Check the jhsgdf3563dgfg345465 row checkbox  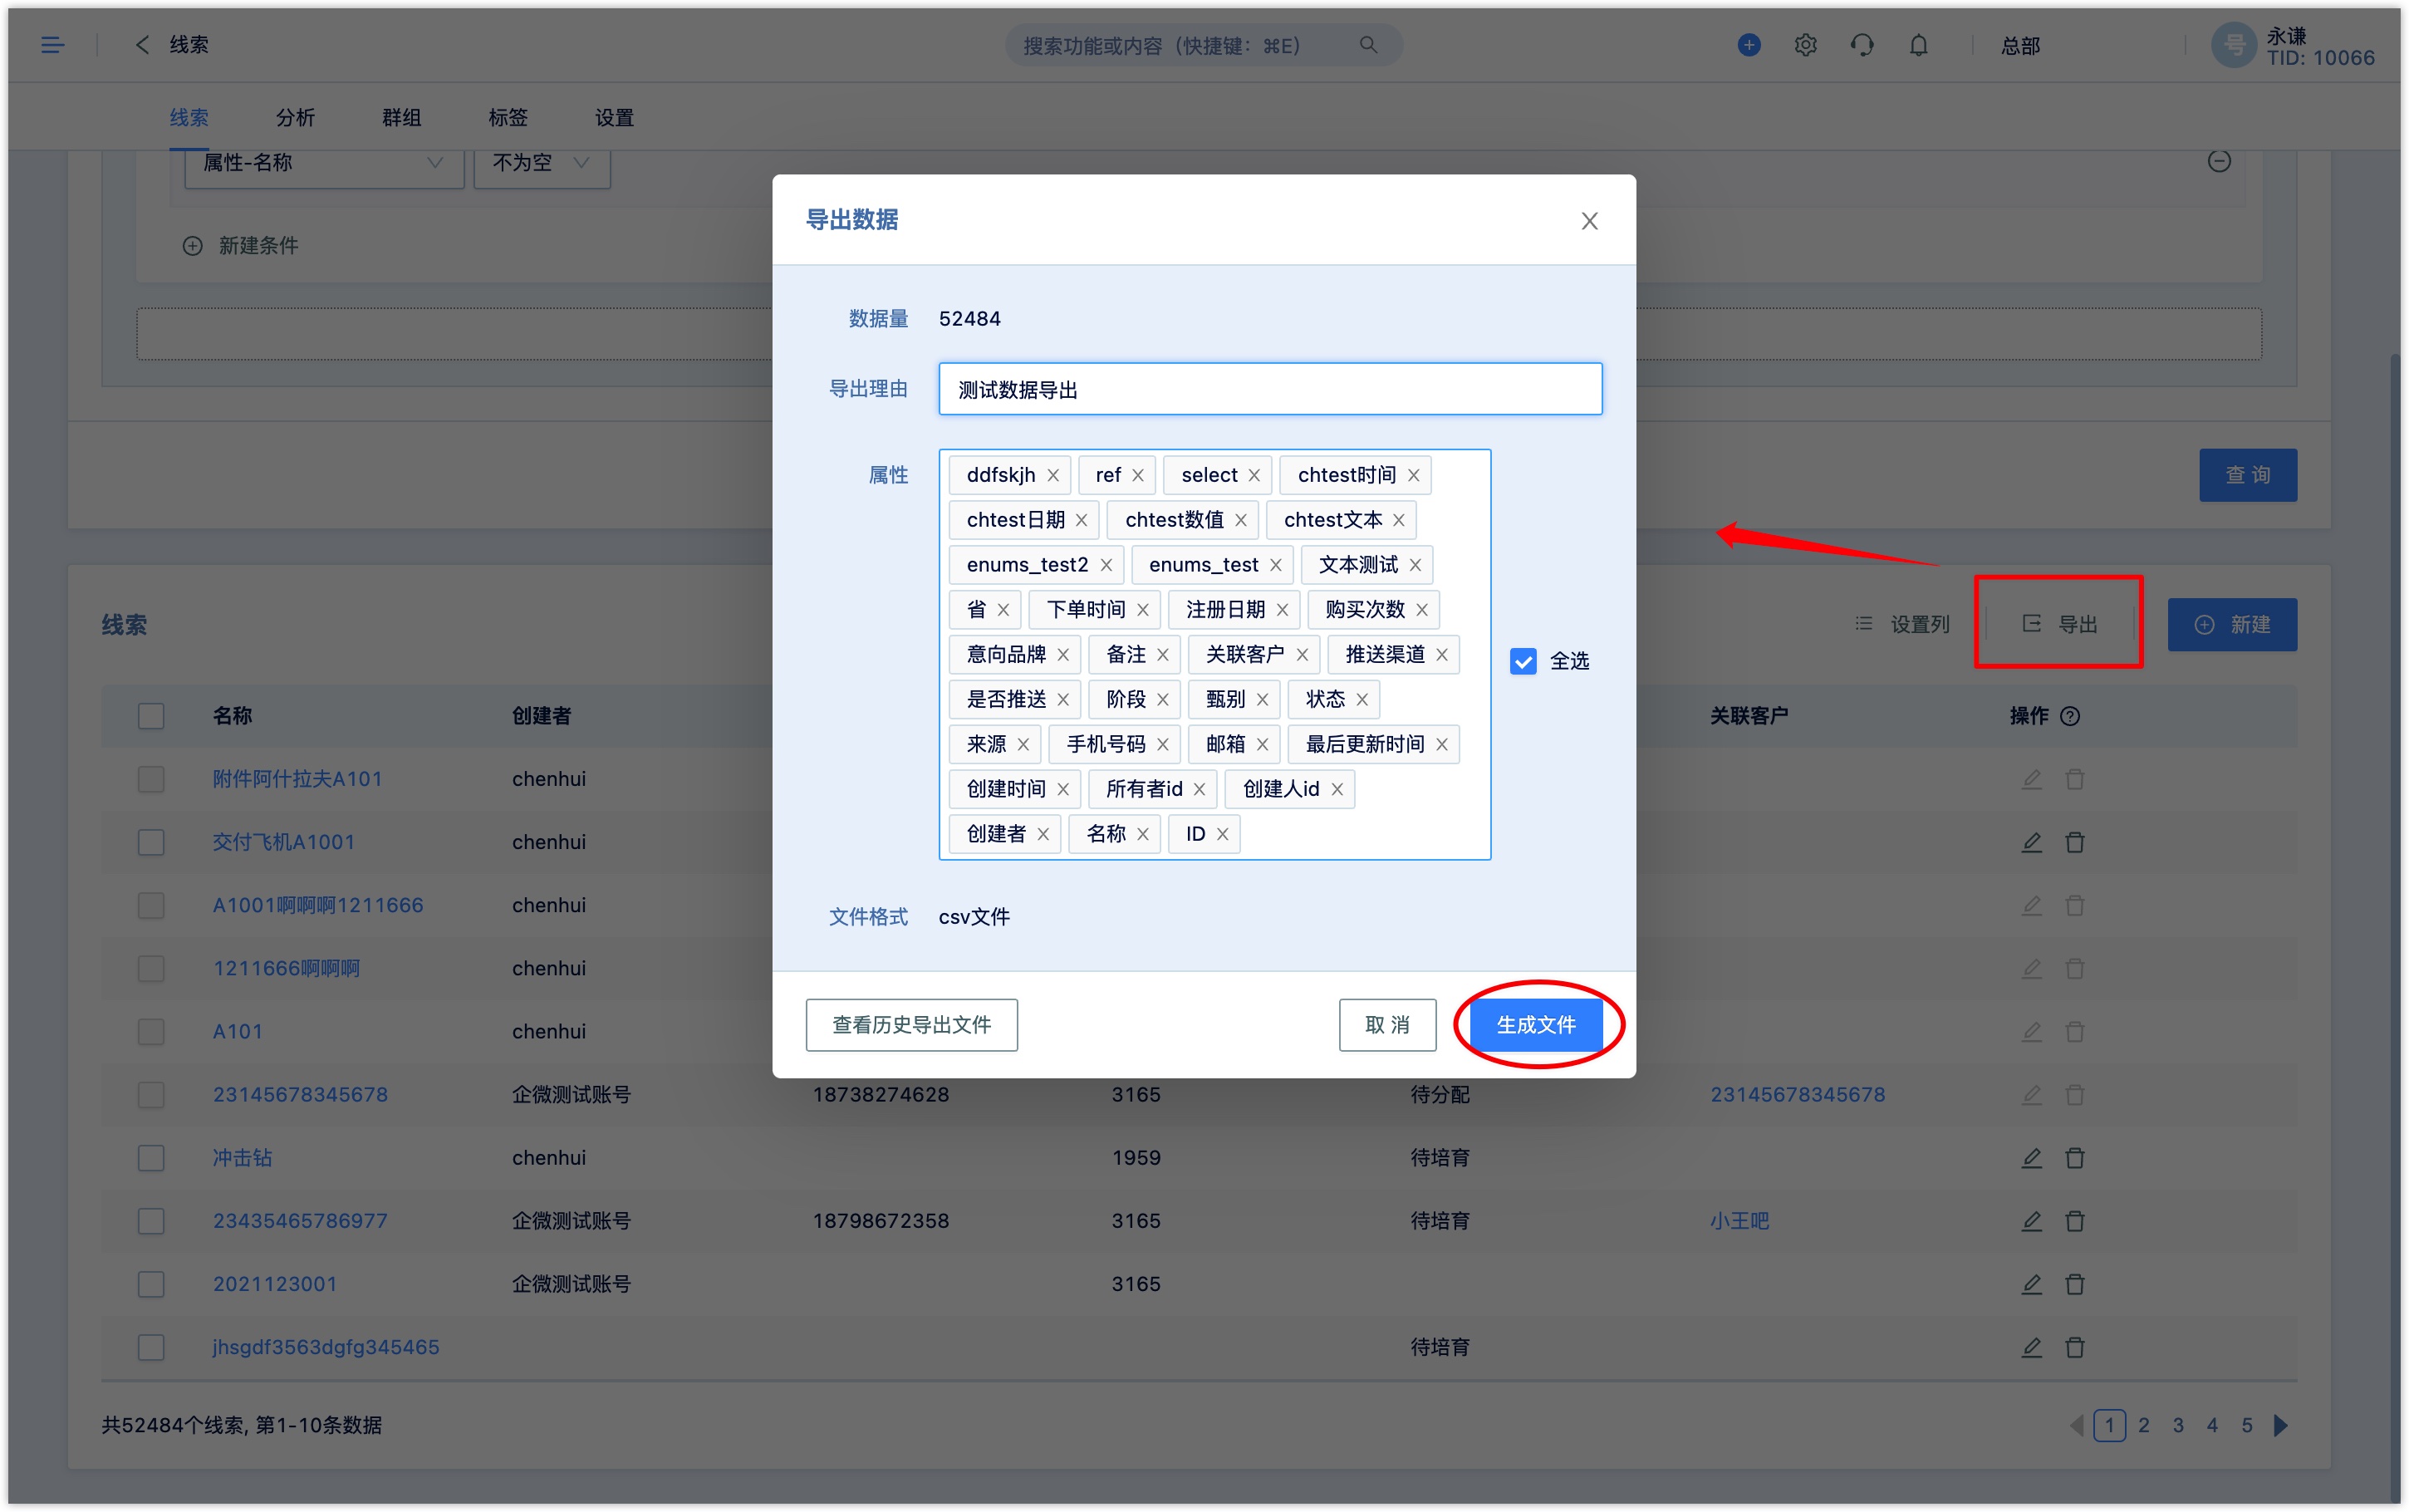tap(151, 1347)
